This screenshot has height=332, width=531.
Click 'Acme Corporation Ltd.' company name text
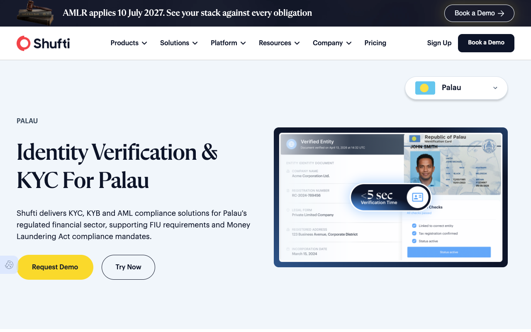tap(311, 176)
